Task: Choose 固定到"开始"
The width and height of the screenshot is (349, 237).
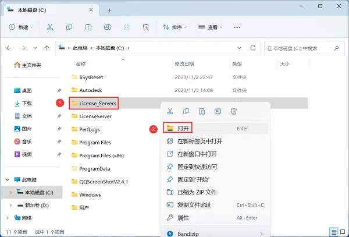Action: coord(215,179)
